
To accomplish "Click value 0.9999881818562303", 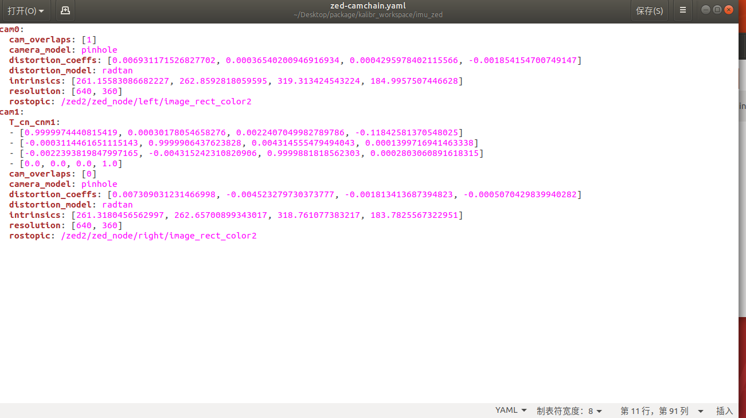I will coord(313,153).
